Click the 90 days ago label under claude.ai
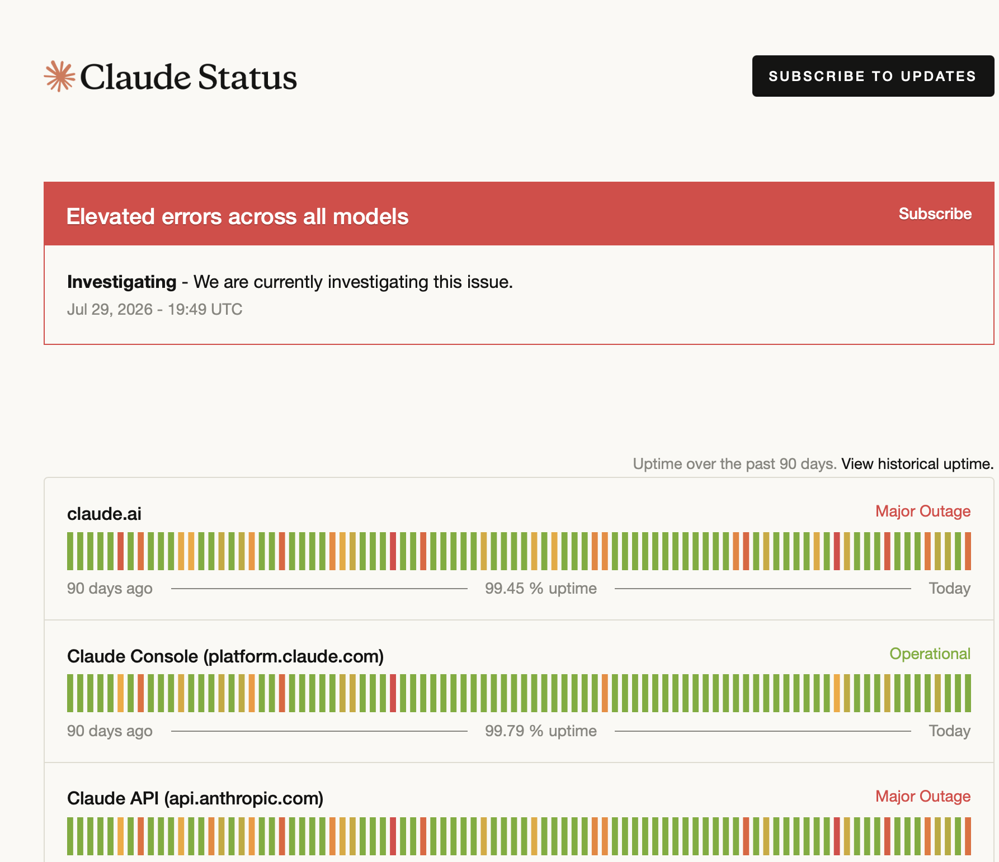This screenshot has height=862, width=999. [110, 589]
